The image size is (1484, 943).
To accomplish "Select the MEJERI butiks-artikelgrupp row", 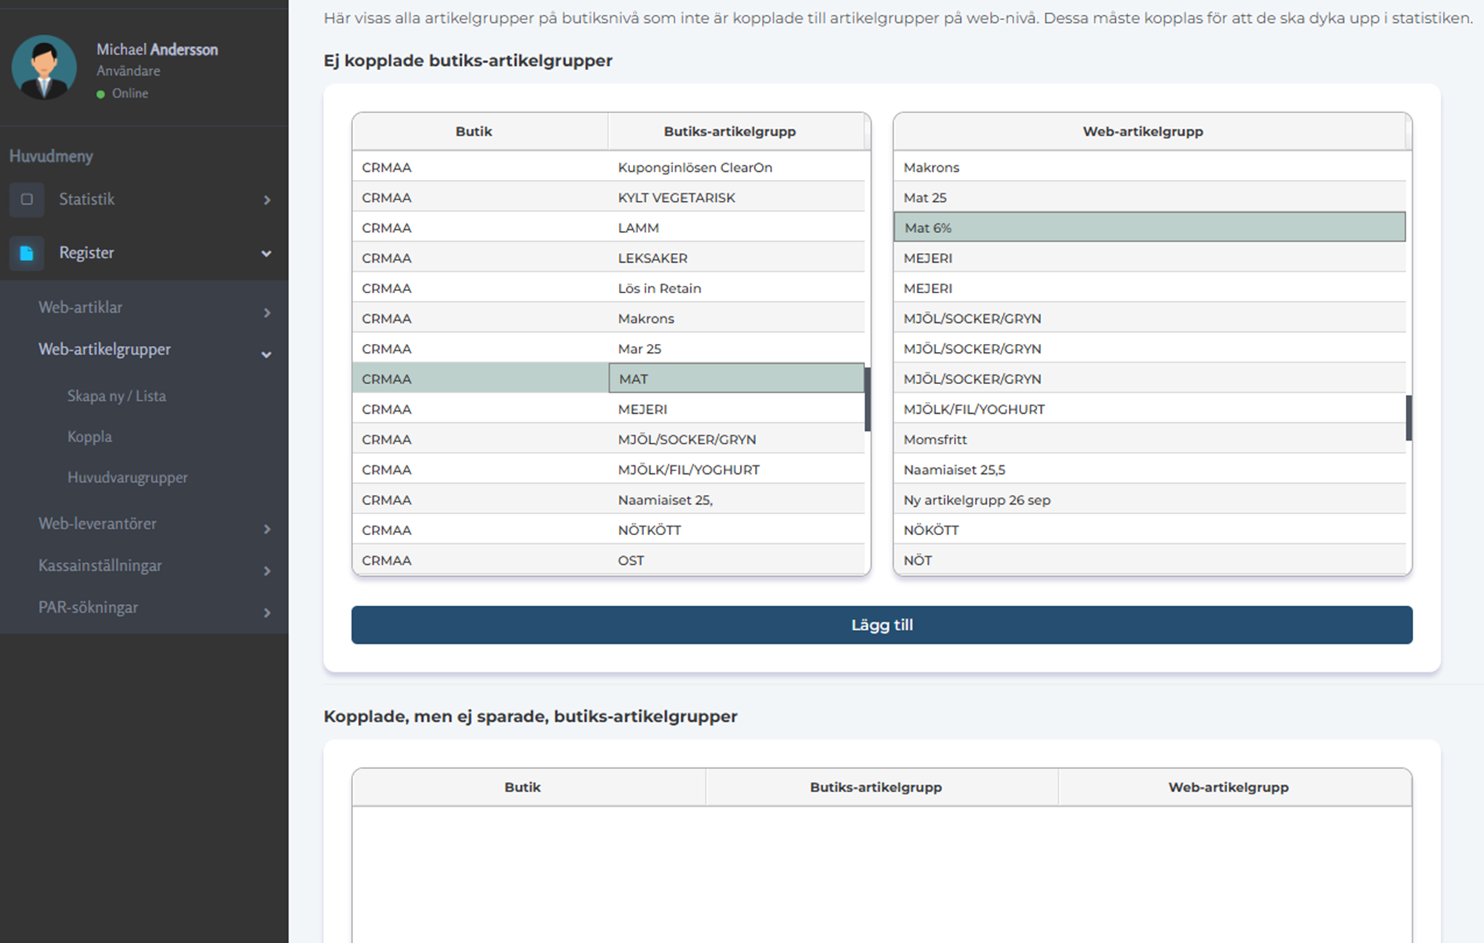I will point(642,409).
